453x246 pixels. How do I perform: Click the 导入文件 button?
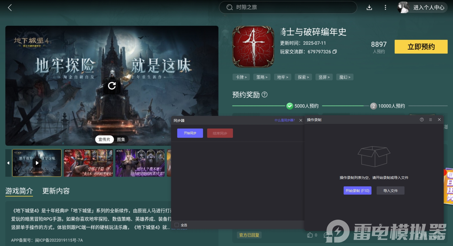pyautogui.click(x=391, y=190)
